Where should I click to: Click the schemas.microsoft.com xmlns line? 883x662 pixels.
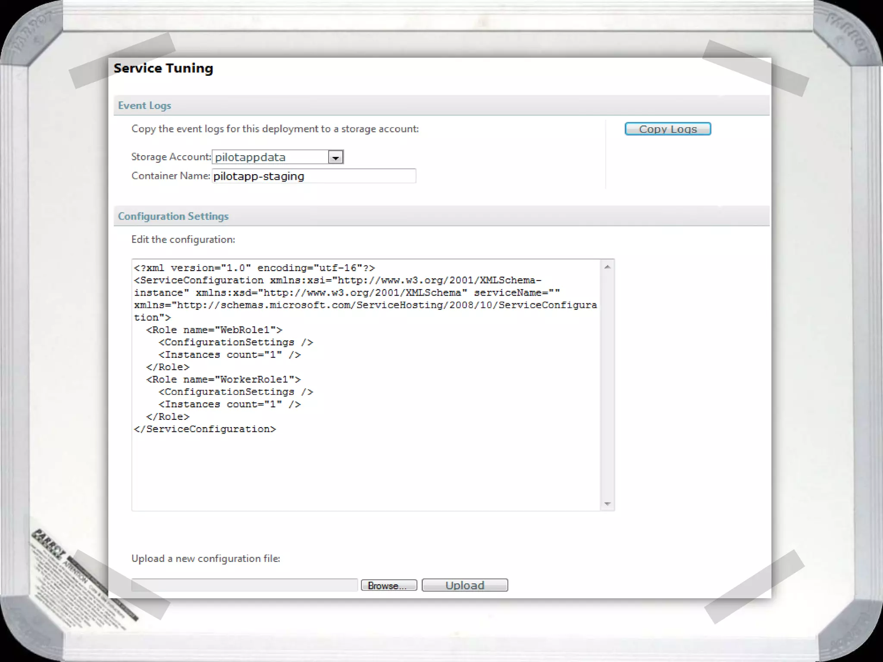(x=365, y=305)
